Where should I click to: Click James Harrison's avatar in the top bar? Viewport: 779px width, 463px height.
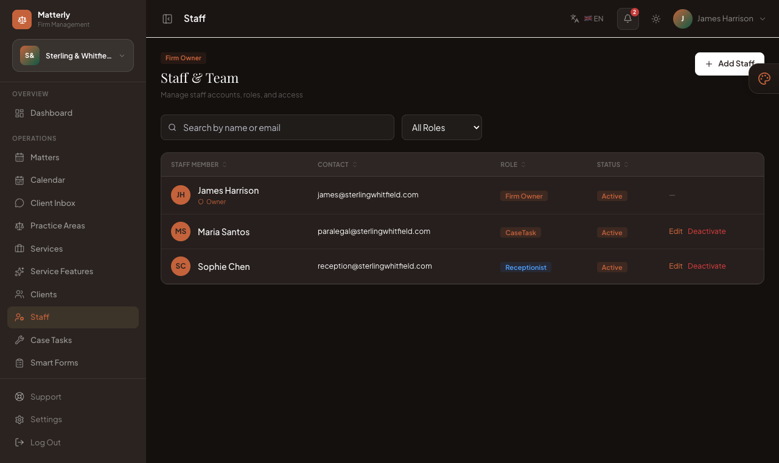tap(683, 19)
